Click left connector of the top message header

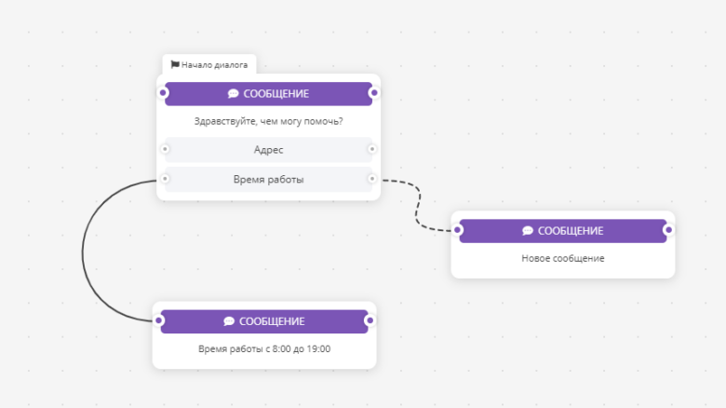[163, 93]
